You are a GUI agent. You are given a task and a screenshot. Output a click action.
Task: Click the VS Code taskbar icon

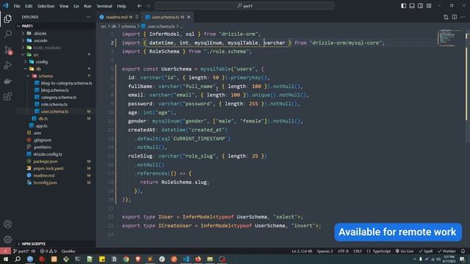(x=186, y=259)
